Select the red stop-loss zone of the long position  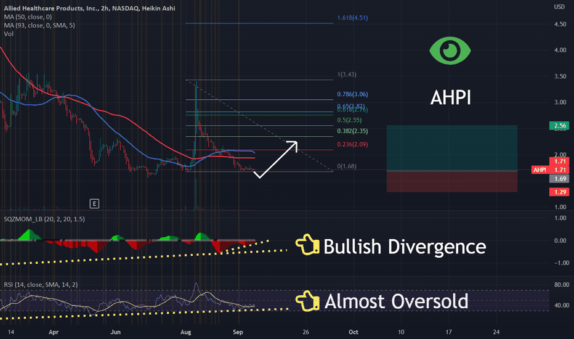click(452, 181)
